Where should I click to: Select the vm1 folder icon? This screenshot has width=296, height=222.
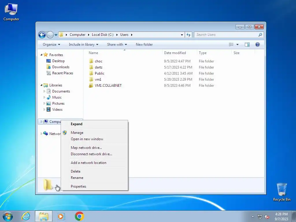(91, 79)
